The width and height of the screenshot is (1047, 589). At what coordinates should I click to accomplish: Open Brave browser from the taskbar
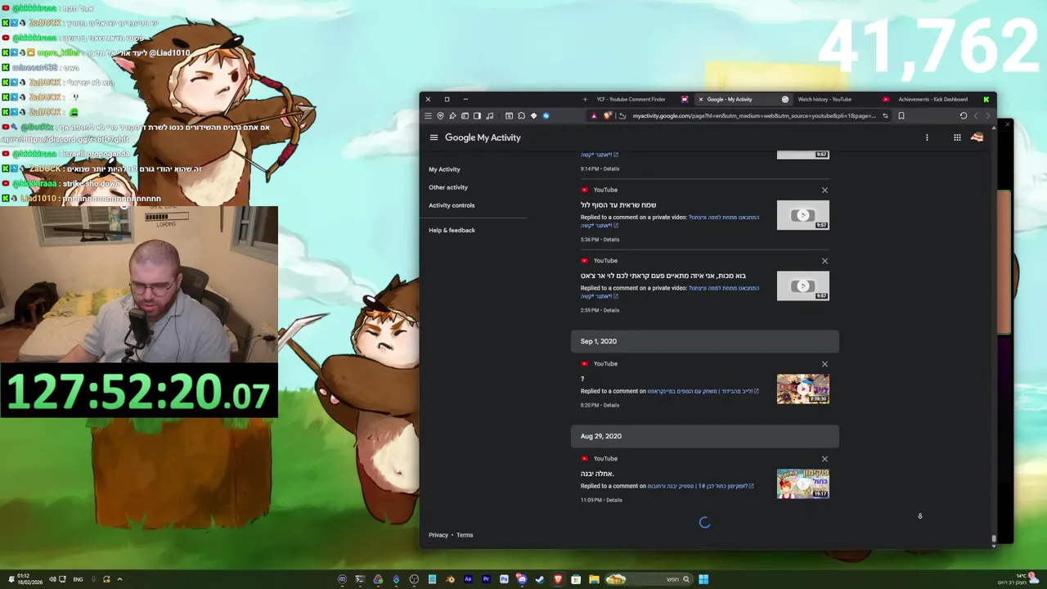[x=558, y=579]
